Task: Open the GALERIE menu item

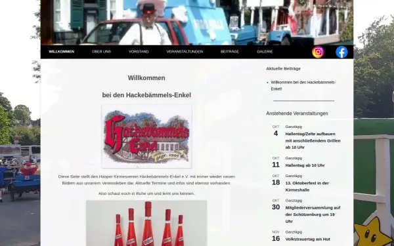Action: [265, 51]
